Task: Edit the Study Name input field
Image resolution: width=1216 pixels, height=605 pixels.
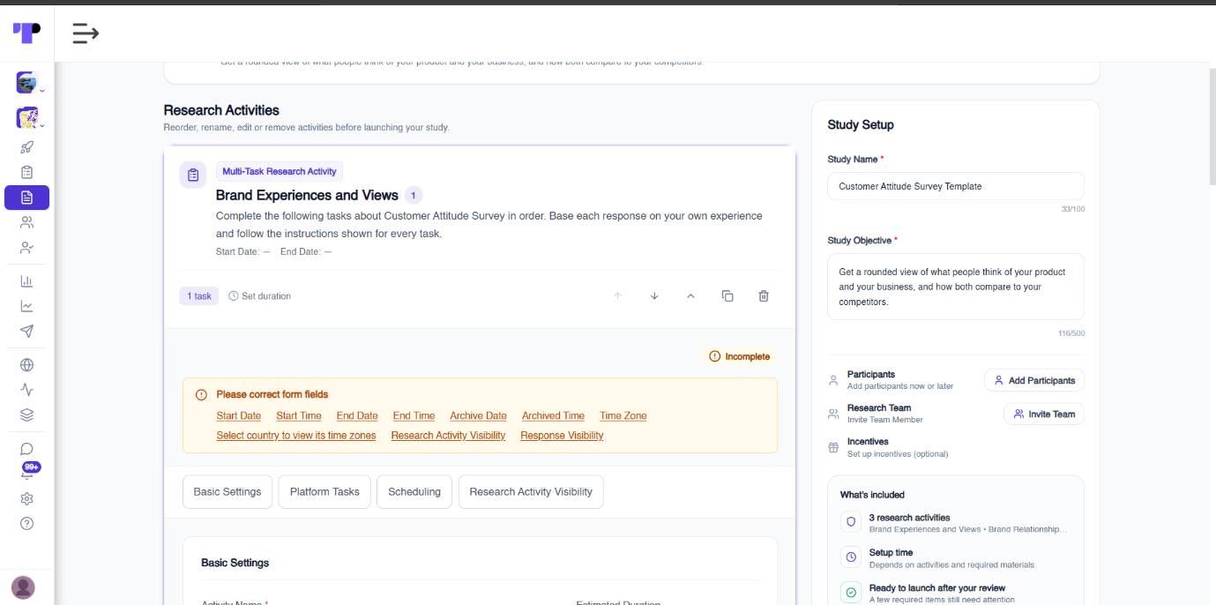Action: coord(956,186)
